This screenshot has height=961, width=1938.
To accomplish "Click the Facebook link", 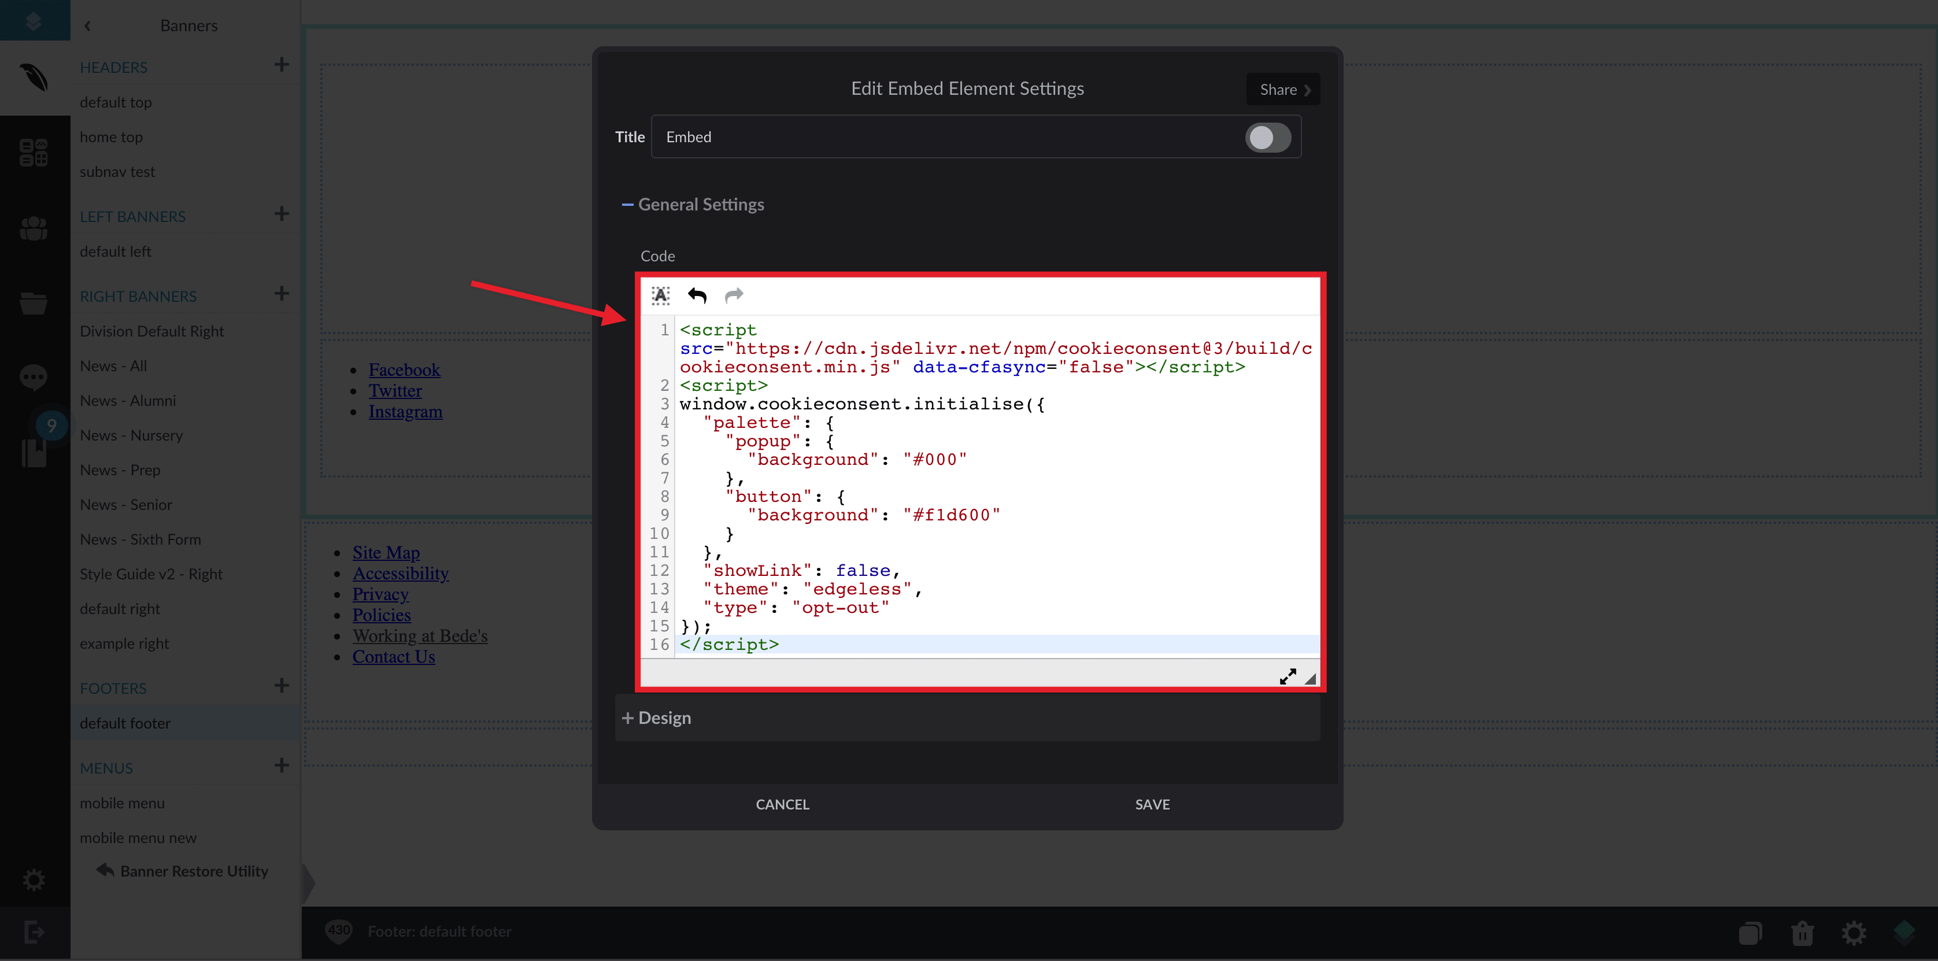I will (x=404, y=369).
